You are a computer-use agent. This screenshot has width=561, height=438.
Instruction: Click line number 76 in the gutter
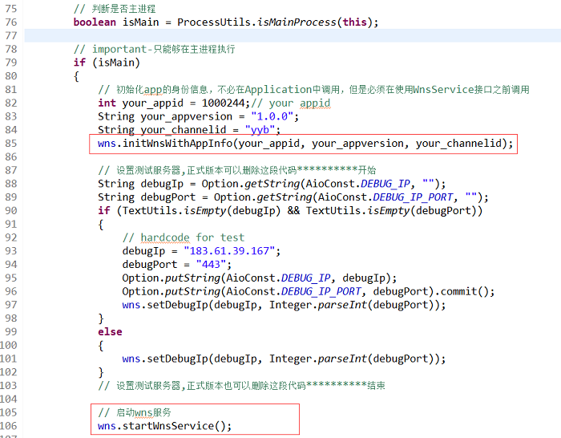10,22
